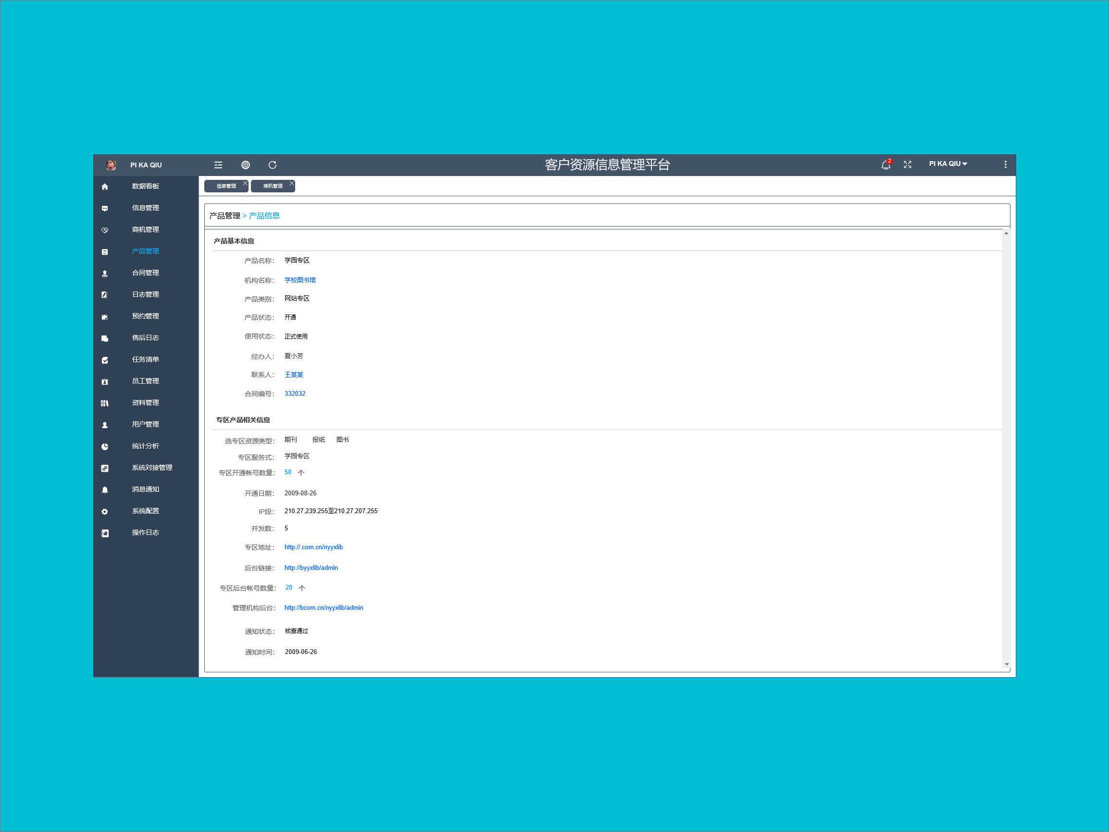
Task: Click the 50 account count link
Action: (288, 472)
